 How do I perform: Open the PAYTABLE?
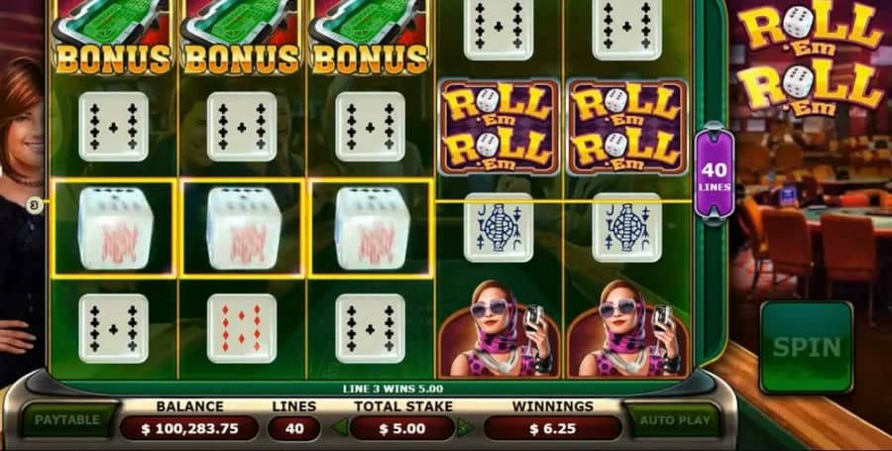(x=67, y=420)
